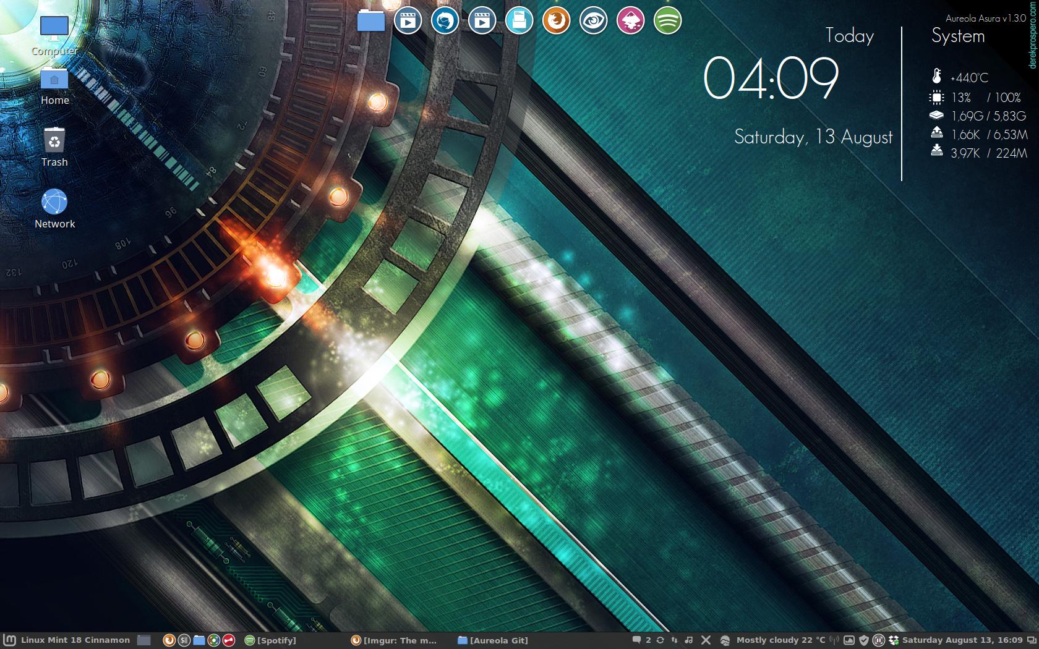Click the Aureola Asura v1.3.0 label
The image size is (1039, 649).
coord(986,19)
